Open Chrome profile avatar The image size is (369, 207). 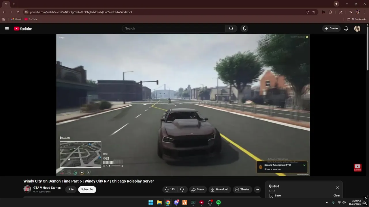(x=358, y=12)
